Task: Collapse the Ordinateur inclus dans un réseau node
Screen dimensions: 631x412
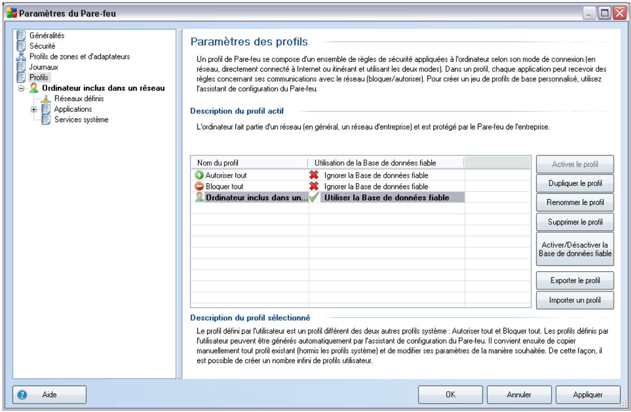Action: 21,88
